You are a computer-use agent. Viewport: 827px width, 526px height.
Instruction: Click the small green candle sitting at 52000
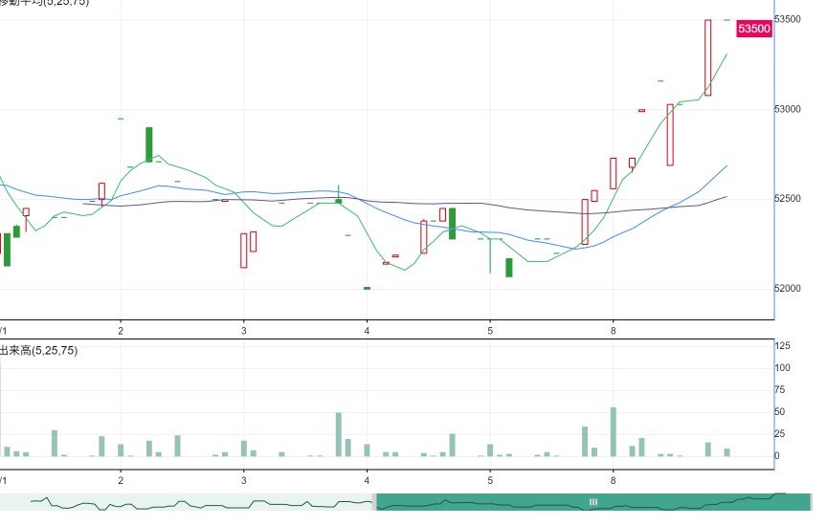(368, 288)
